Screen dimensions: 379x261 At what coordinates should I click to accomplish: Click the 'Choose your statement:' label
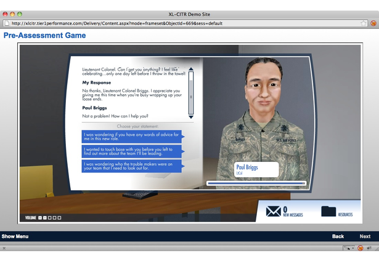(137, 126)
